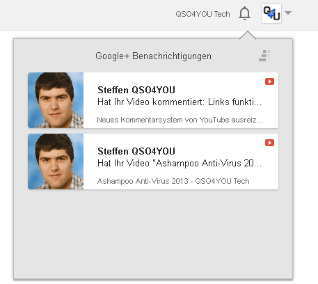Click Steffen QSO4YOU name in second notification
318x284 pixels.
pos(136,151)
